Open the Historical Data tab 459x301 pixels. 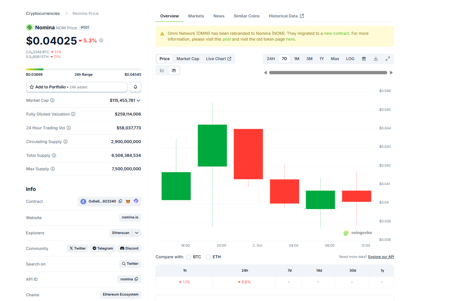tap(284, 16)
